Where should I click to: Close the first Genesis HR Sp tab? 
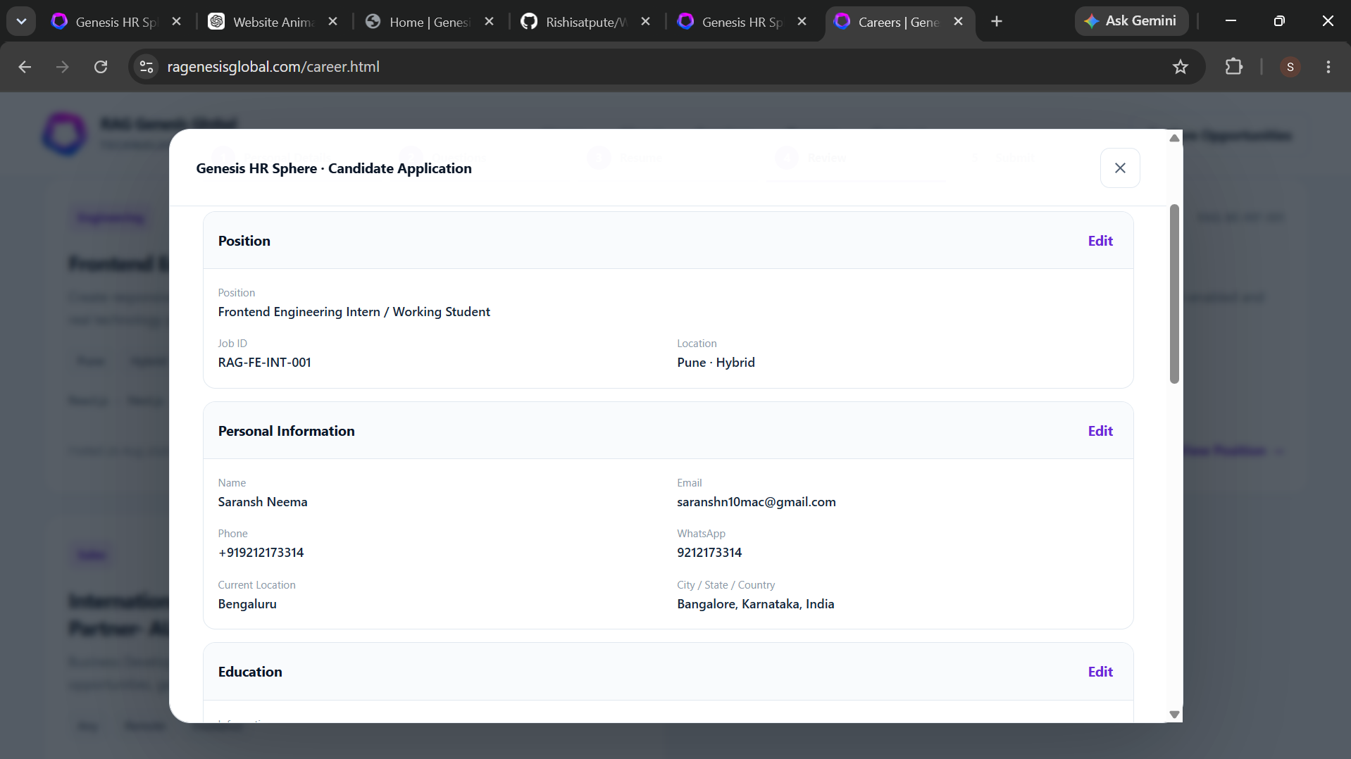point(176,22)
